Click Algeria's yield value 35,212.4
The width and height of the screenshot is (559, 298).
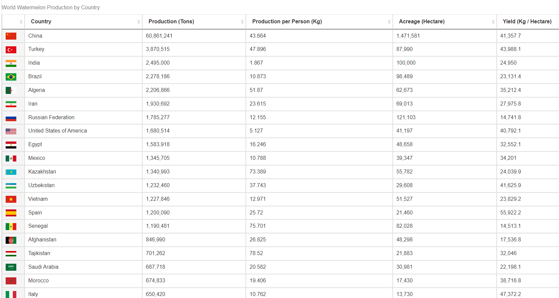510,90
